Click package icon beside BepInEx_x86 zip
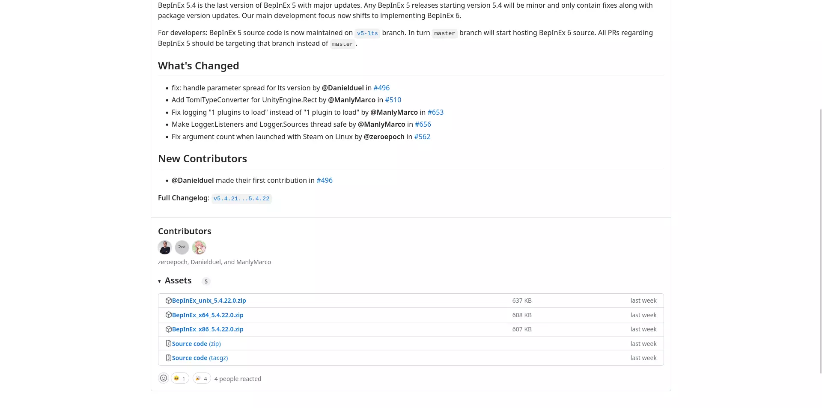Screen dimensions: 822x408 [x=169, y=329]
